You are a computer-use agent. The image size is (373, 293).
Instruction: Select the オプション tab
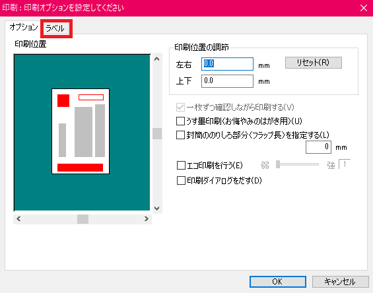point(23,27)
